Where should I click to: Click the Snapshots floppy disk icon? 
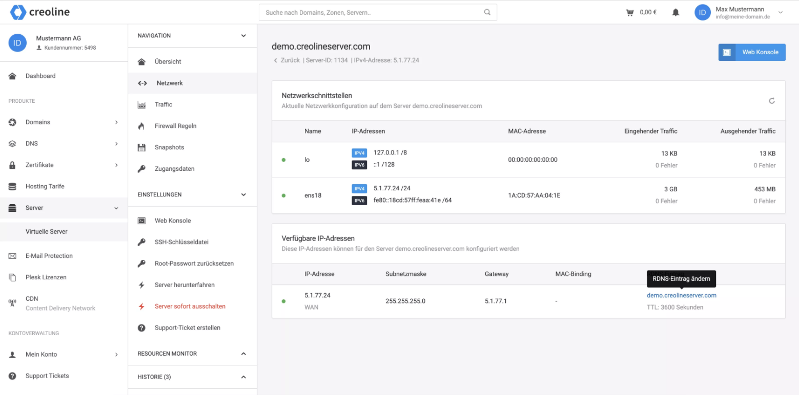(x=142, y=148)
